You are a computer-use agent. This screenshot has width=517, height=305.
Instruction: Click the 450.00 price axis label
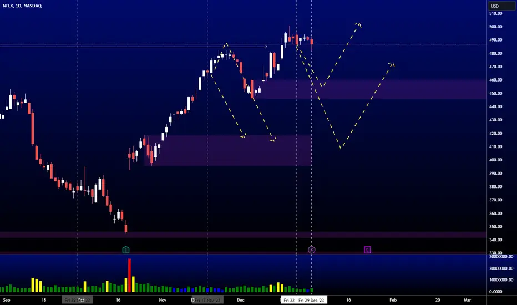(495, 93)
